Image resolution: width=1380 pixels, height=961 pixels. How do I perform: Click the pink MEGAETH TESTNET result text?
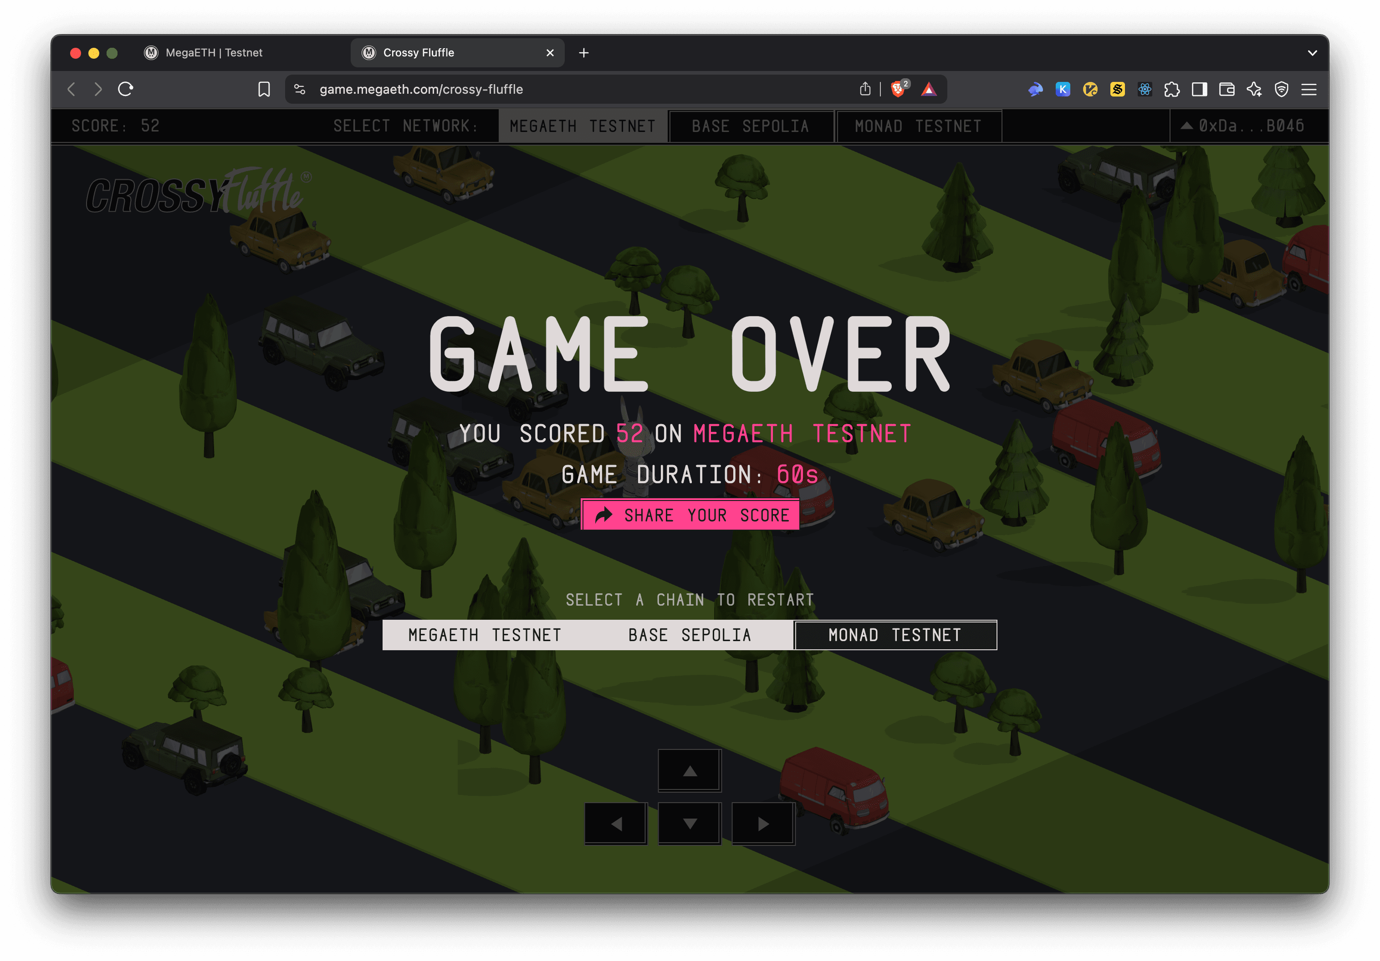(802, 434)
